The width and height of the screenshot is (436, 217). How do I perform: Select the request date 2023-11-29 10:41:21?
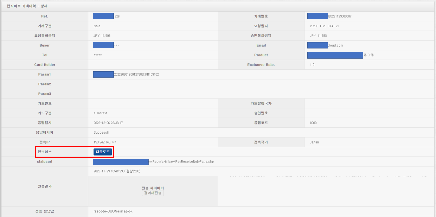[324, 26]
